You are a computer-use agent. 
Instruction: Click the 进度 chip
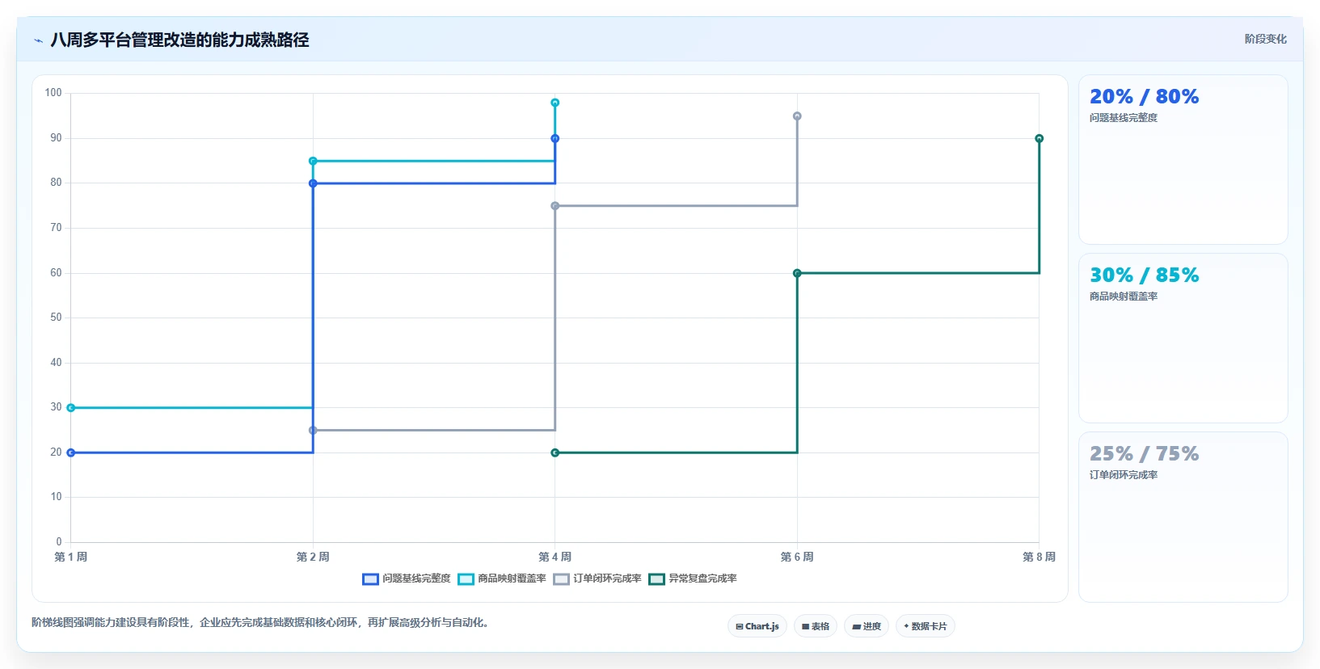pyautogui.click(x=867, y=626)
